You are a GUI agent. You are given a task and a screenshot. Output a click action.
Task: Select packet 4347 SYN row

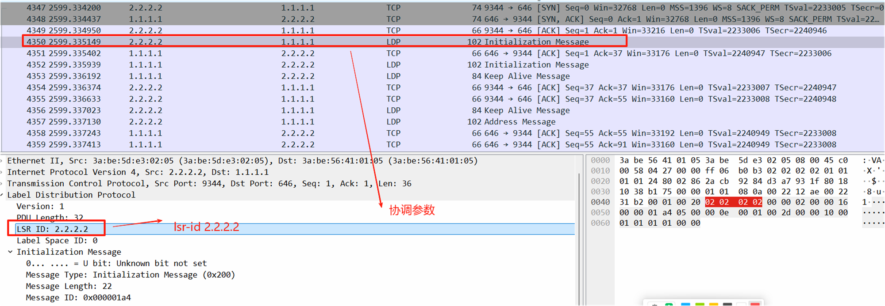[442, 8]
